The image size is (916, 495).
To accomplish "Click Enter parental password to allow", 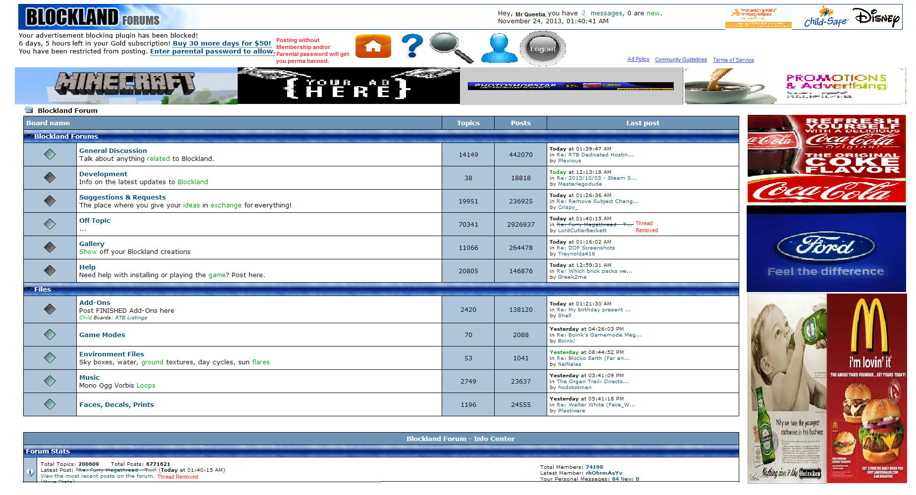I will point(212,51).
